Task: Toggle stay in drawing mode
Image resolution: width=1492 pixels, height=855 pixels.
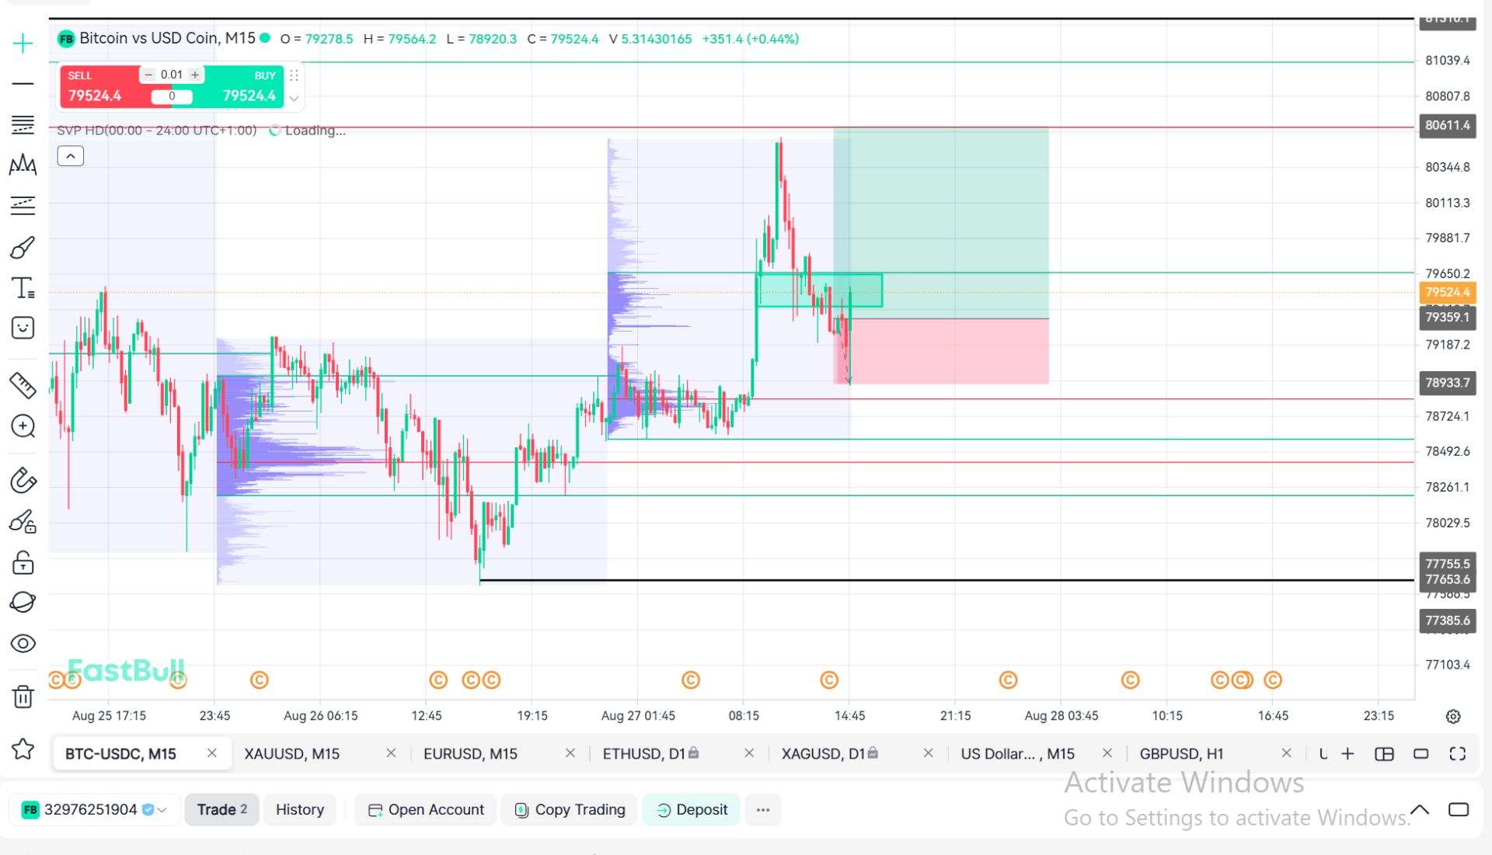Action: (23, 522)
